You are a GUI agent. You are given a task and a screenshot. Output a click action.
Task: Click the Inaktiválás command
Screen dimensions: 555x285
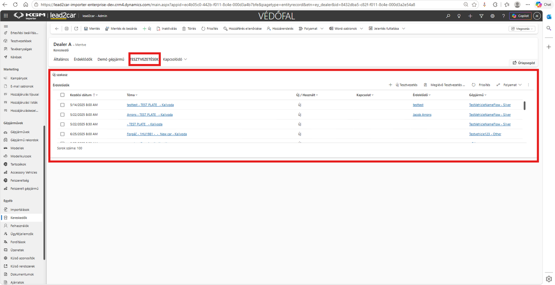point(166,29)
